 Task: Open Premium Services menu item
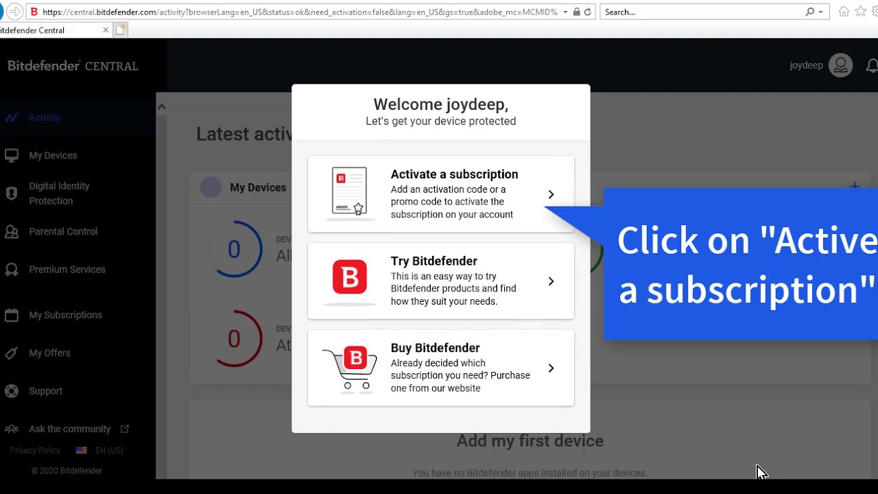(67, 270)
